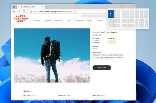
Task: Snap to narrow left zone of wide-center layout
Action: coord(137,23)
